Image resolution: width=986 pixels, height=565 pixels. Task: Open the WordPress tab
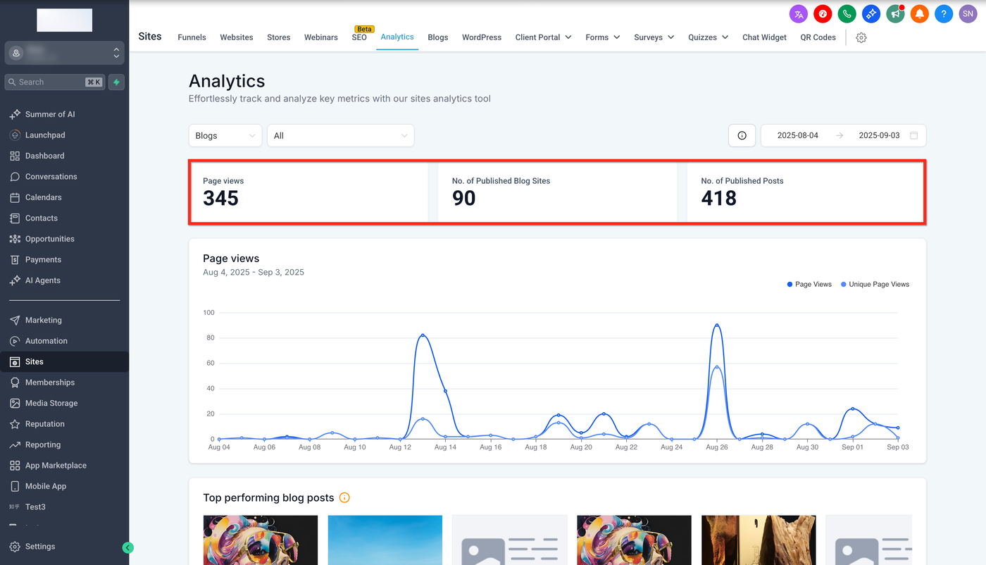click(482, 37)
